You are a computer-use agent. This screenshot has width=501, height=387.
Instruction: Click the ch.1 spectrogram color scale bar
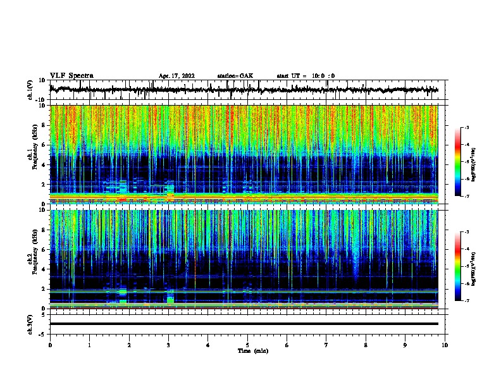coord(457,162)
